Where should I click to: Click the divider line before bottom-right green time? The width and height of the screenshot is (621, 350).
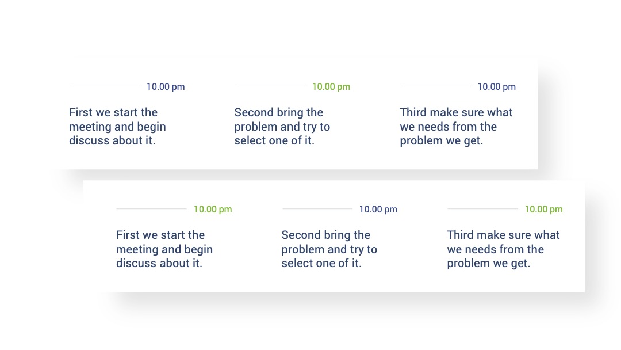coord(482,208)
